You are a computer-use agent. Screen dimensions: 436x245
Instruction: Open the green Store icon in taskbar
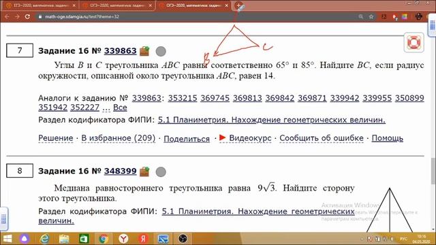(84, 239)
